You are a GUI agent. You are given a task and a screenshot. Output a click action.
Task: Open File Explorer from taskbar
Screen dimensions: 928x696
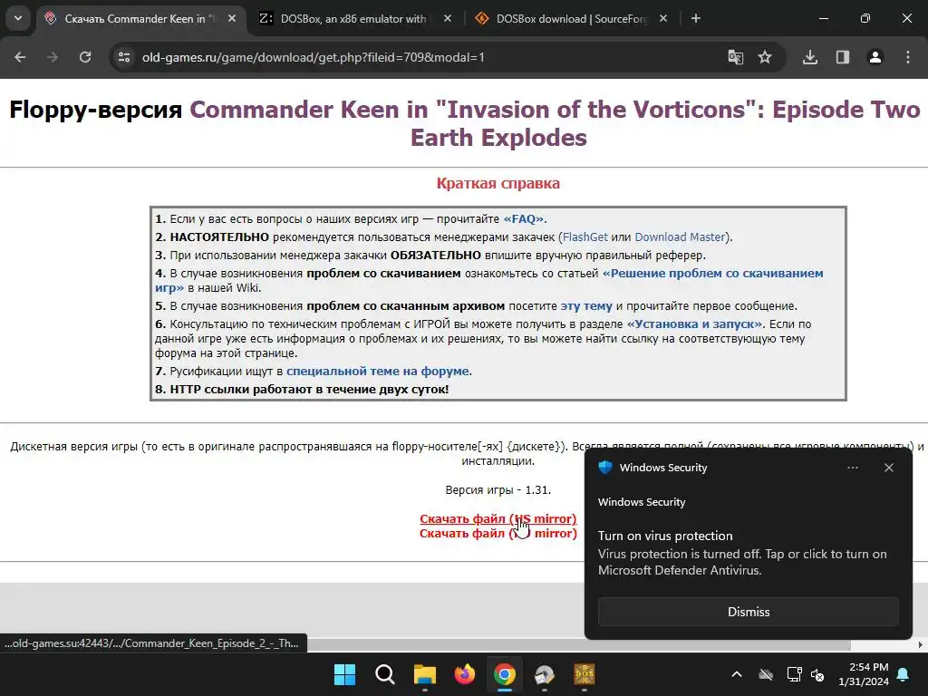point(424,674)
